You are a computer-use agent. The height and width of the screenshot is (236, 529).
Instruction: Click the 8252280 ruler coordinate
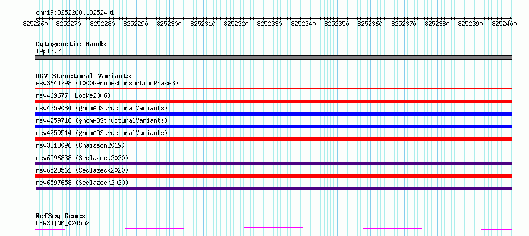click(x=102, y=24)
